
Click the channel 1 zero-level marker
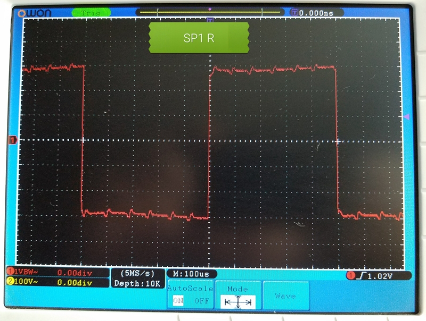point(13,140)
